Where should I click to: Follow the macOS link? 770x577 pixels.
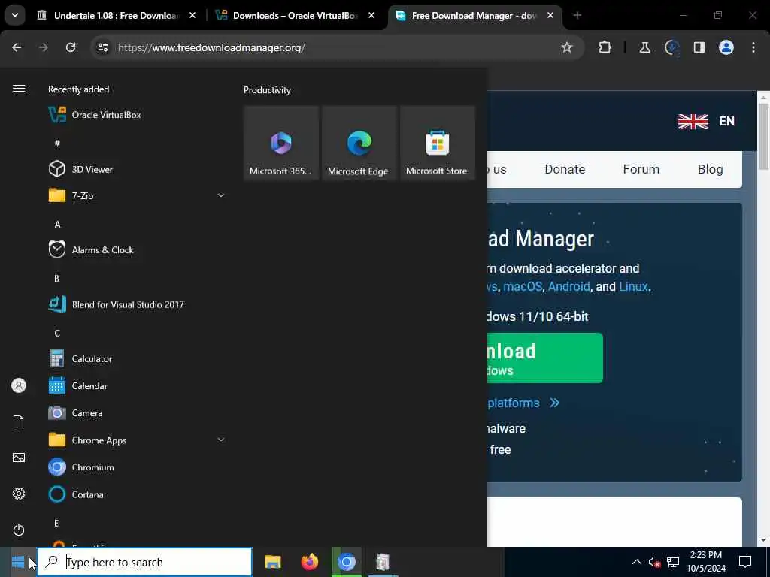click(x=523, y=286)
